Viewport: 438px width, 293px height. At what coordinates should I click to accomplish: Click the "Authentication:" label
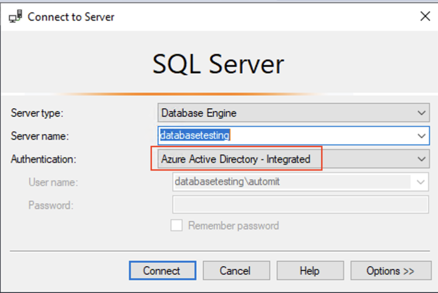point(43,159)
